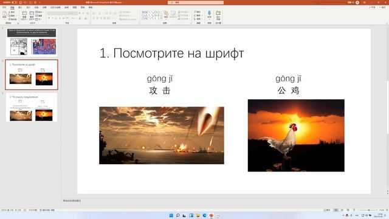Select Normal view in status bar
Screen dimensions: 389x219
pos(336,210)
